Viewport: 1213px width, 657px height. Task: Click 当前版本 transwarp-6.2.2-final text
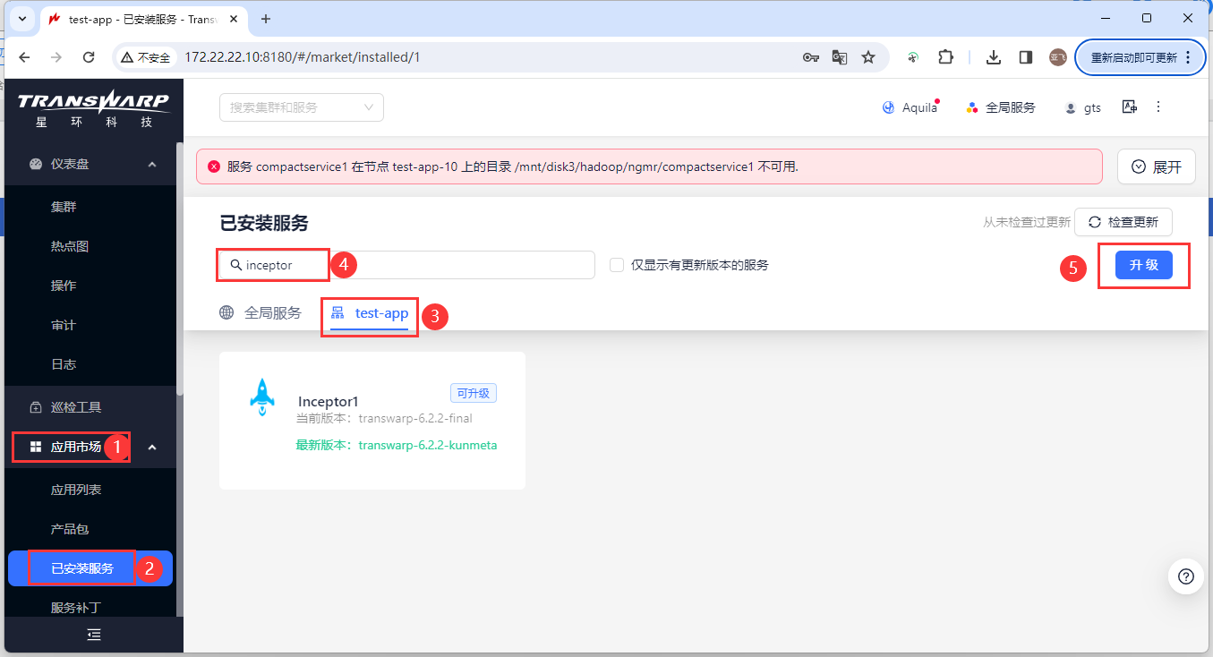point(384,418)
